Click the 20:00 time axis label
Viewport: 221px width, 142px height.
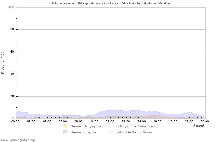(173, 121)
